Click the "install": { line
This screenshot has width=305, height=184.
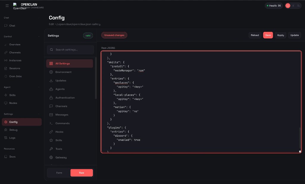120,66
